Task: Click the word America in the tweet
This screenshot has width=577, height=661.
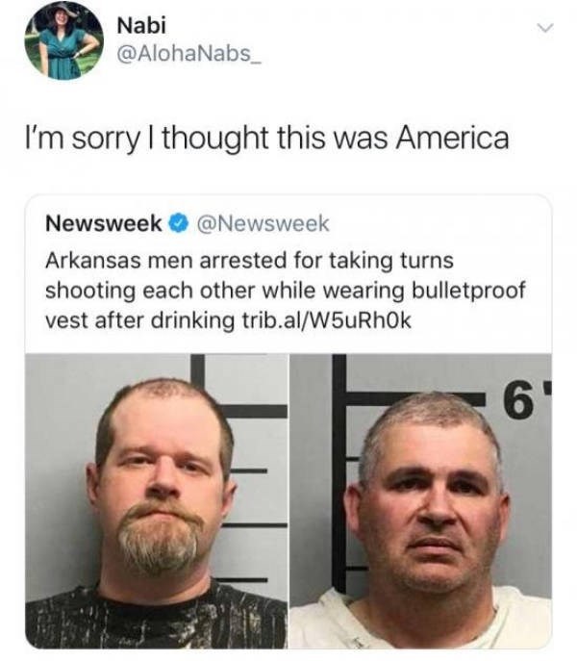Action: 452,139
